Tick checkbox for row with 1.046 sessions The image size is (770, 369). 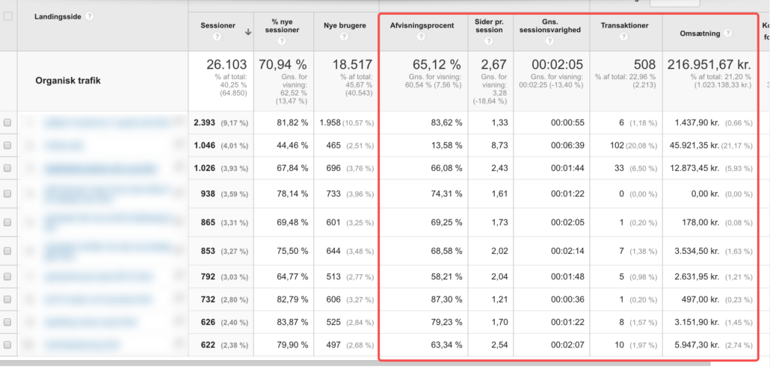click(7, 146)
